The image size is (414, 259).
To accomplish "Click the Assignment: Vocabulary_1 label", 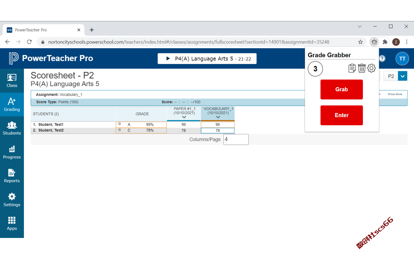I will (59, 95).
